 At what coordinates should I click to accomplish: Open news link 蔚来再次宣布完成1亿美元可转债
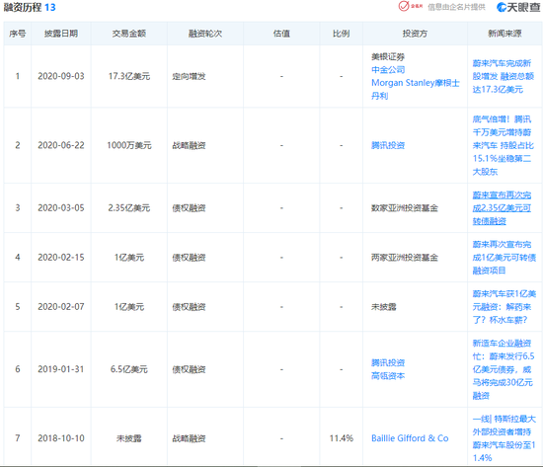point(504,258)
